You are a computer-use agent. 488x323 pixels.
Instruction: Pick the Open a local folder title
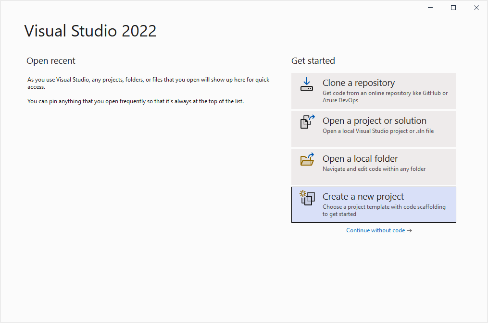coord(360,159)
